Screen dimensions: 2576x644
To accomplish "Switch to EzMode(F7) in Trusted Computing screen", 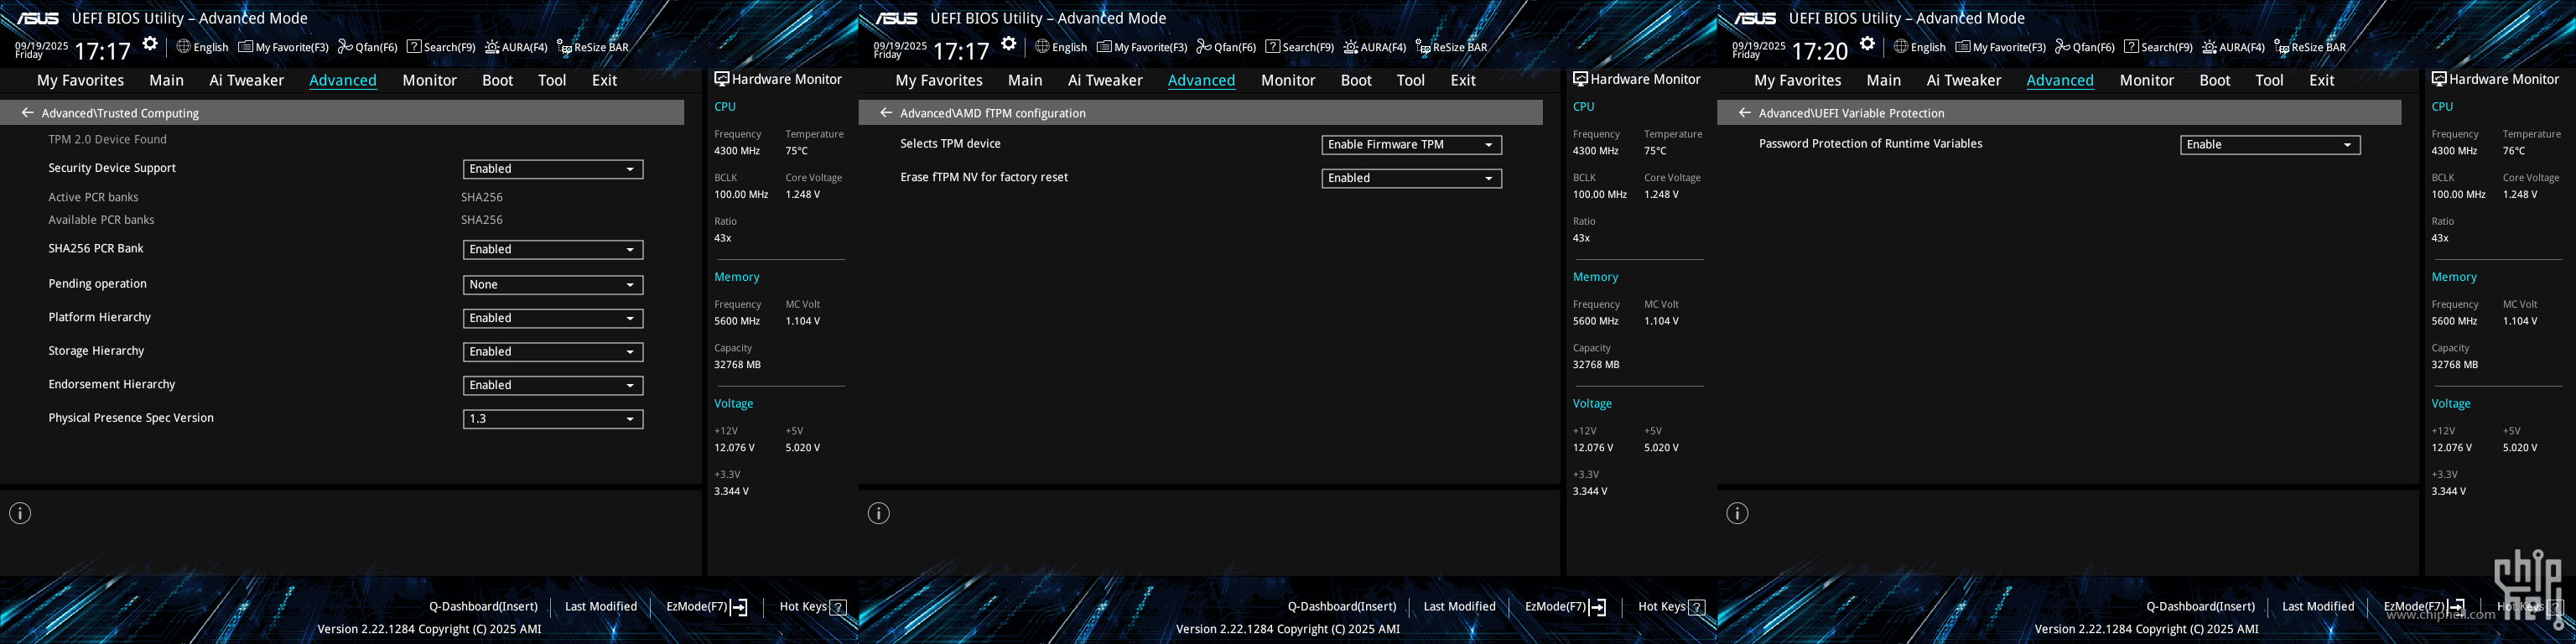I will point(706,606).
